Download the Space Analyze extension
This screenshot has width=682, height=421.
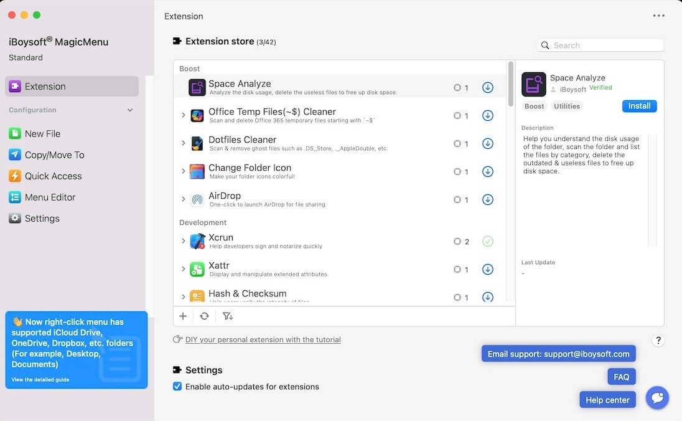click(x=488, y=88)
